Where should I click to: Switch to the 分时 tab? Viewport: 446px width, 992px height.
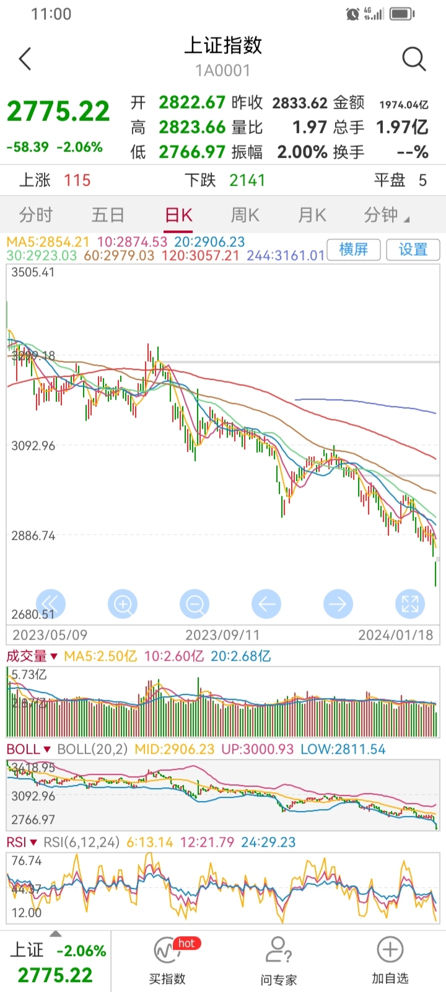tap(36, 215)
